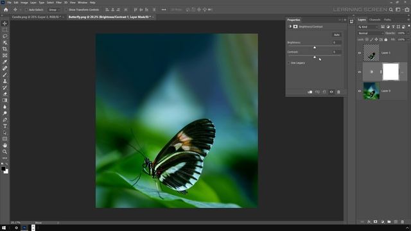Open the Learn panel icon beside Properties
The height and width of the screenshot is (231, 411).
pos(351,22)
